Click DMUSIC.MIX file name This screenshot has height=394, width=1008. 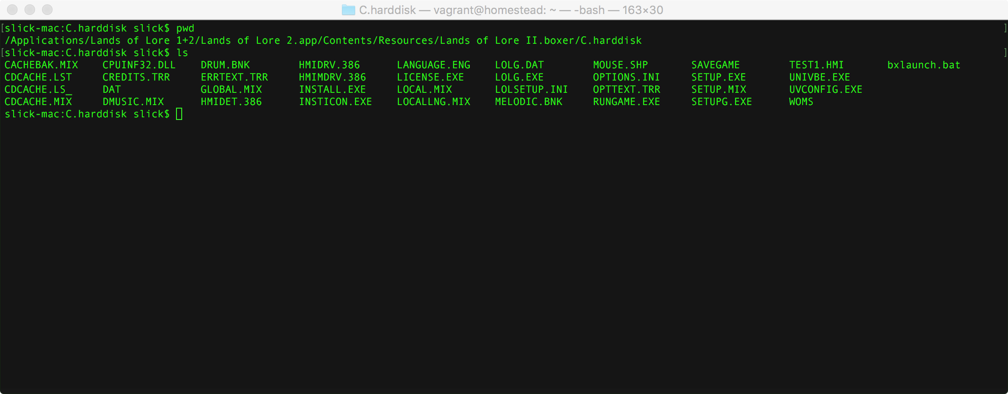pos(133,102)
